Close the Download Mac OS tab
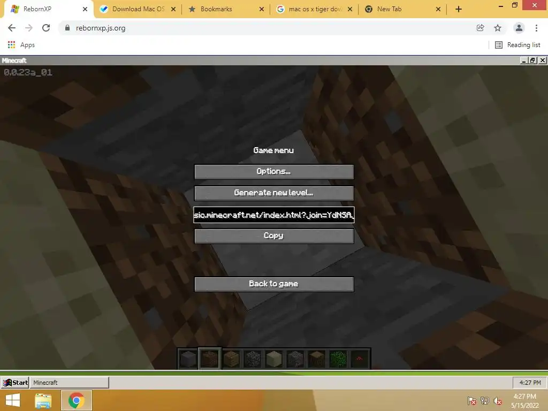 click(173, 10)
